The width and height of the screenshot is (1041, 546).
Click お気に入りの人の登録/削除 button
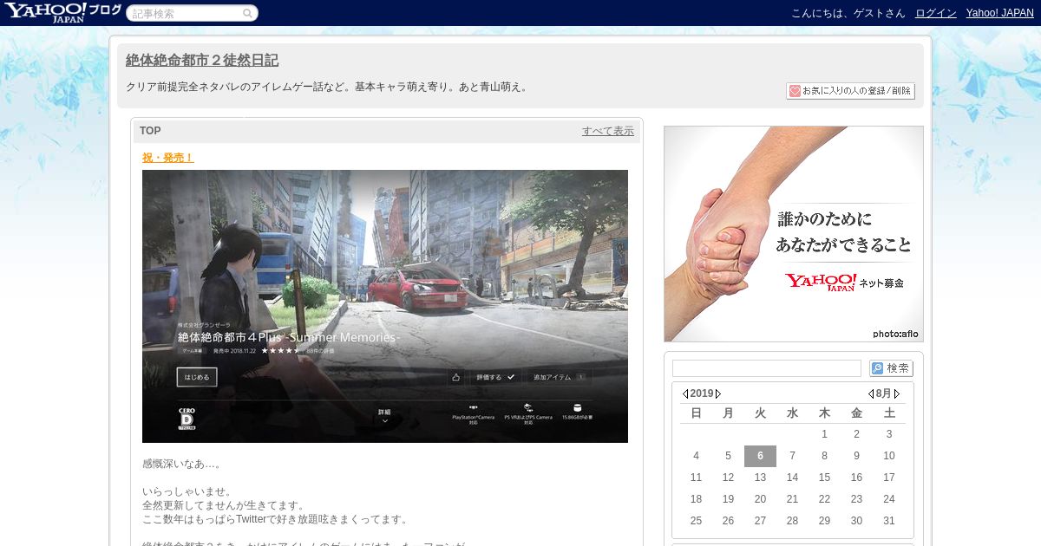pos(850,91)
